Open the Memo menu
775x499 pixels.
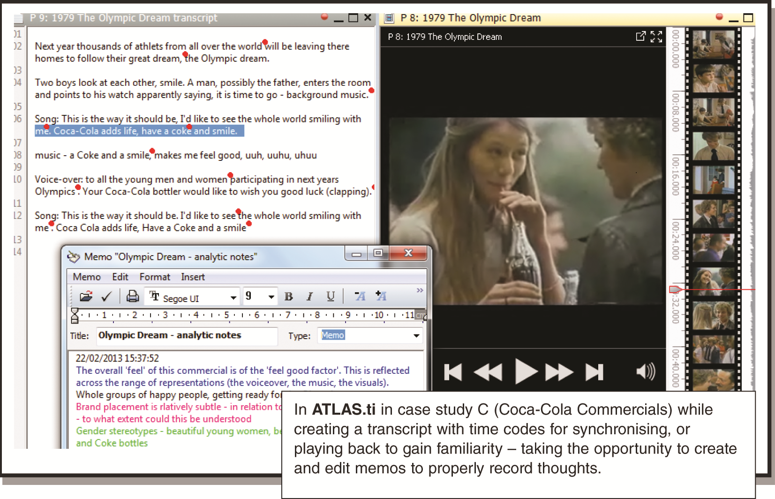tap(87, 277)
